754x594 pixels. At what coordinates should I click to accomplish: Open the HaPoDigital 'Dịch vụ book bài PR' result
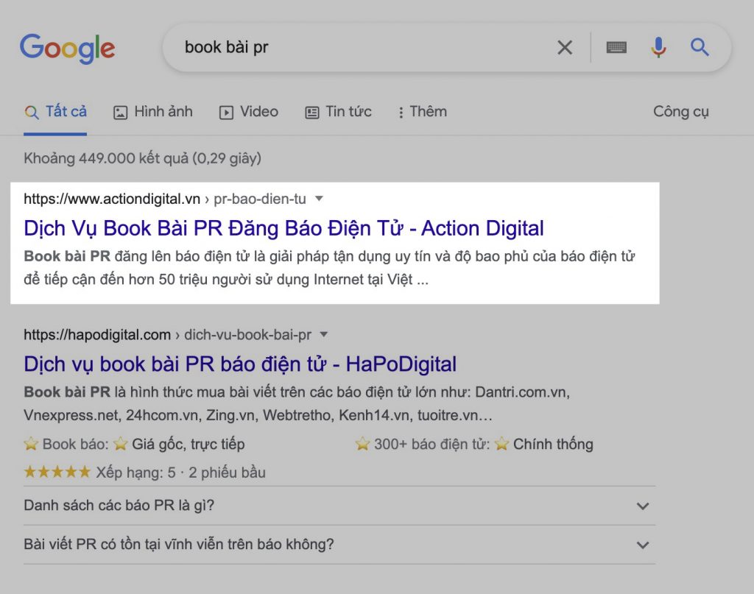coord(240,364)
